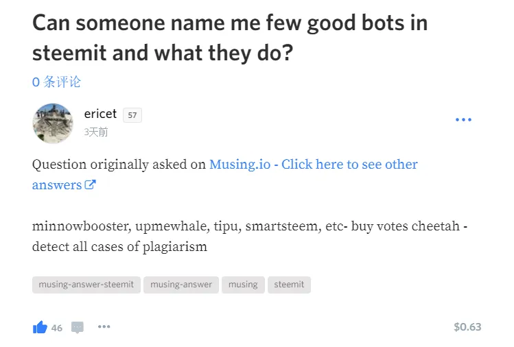
Task: Click the external link icon after answers
Action: (x=90, y=184)
